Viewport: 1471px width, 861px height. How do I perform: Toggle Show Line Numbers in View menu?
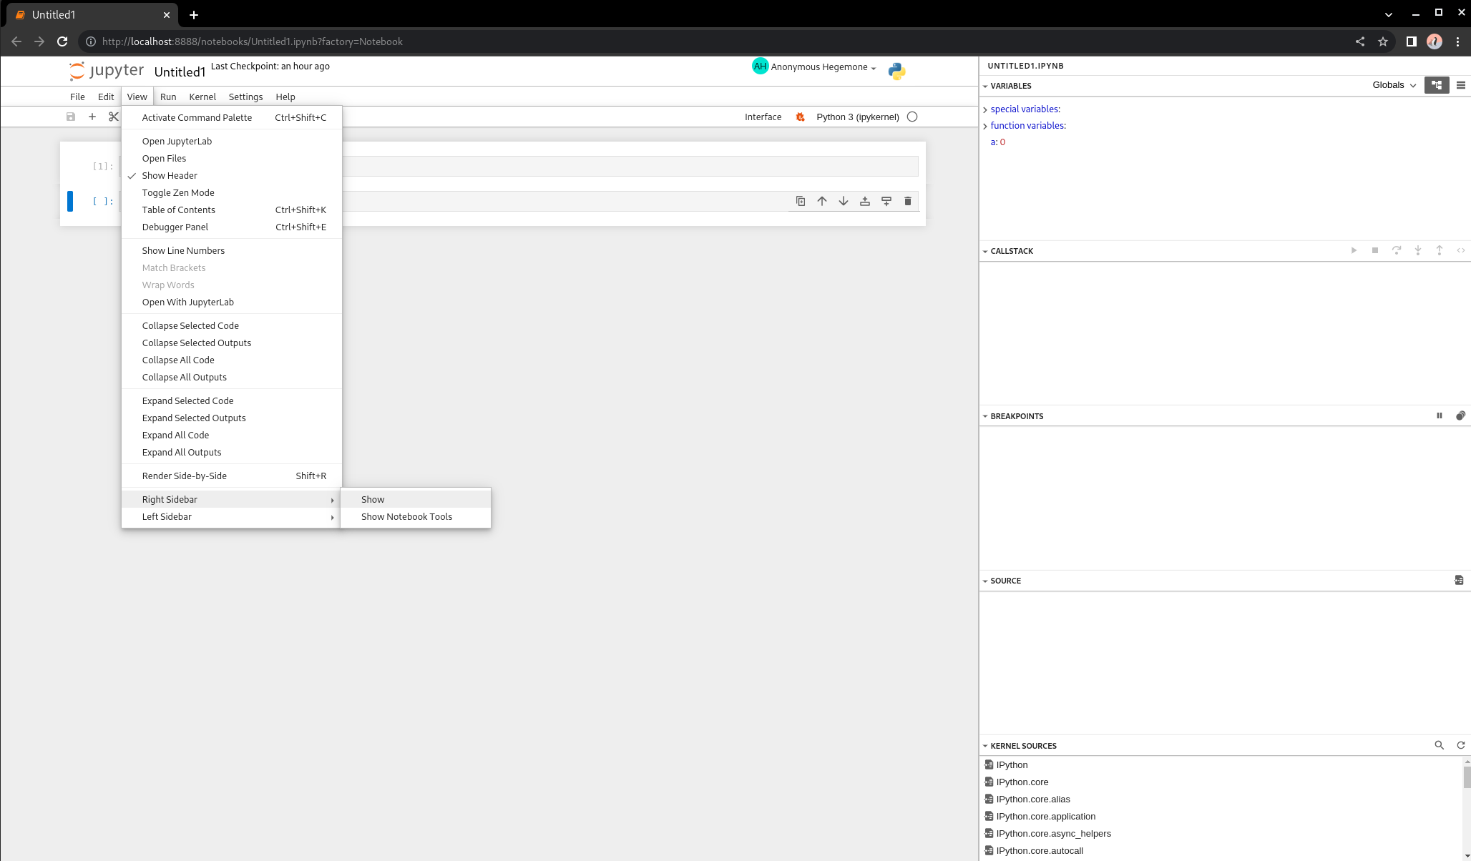pos(183,251)
